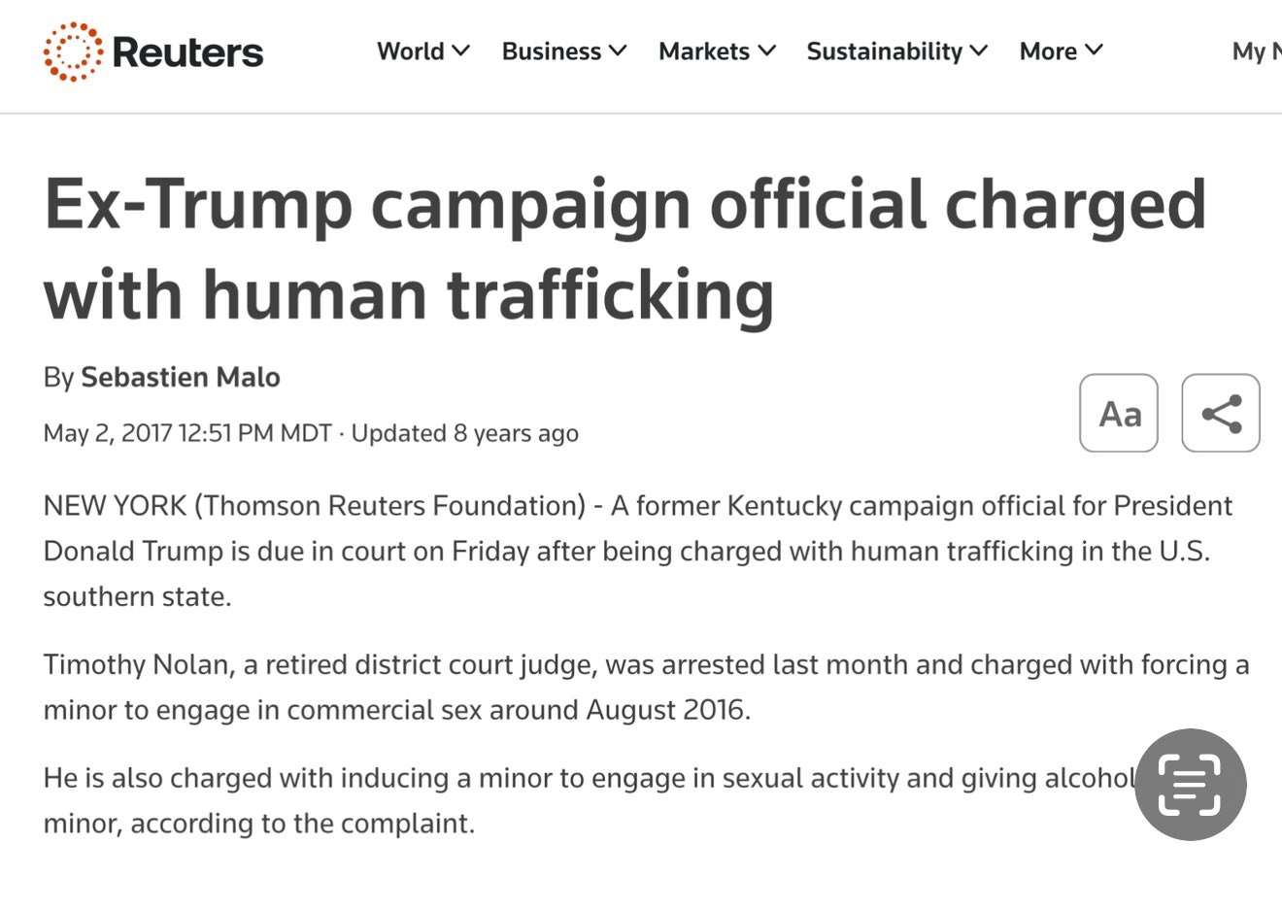
Task: Open the text size Aa button
Action: click(1118, 414)
